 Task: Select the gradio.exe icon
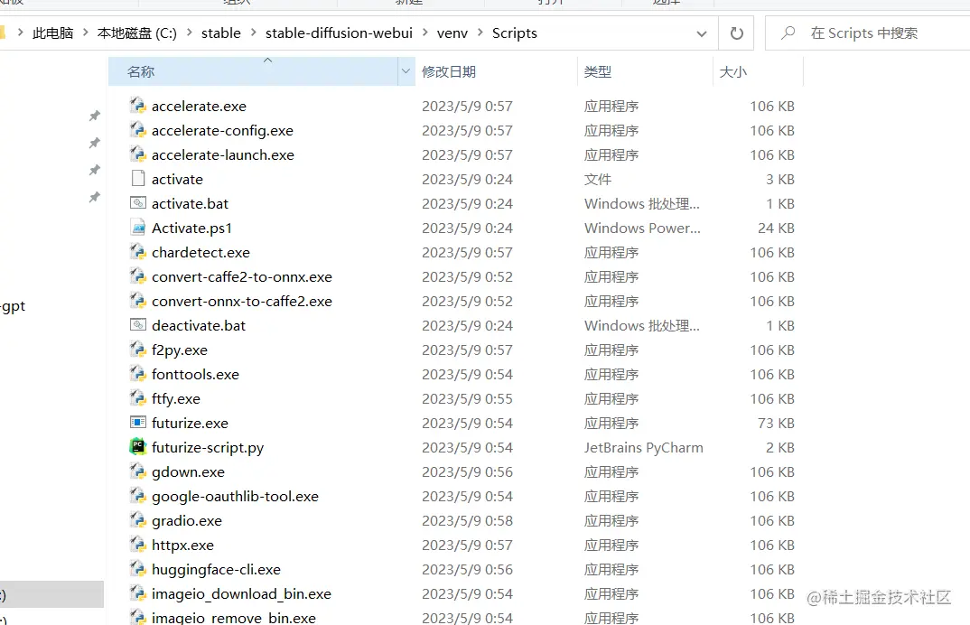138,520
